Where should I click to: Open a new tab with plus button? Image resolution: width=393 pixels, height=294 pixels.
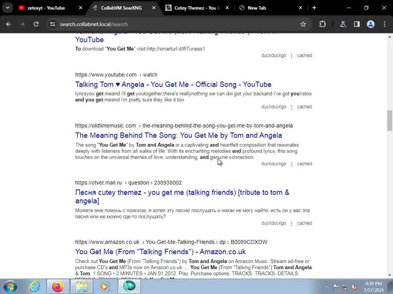click(x=314, y=8)
